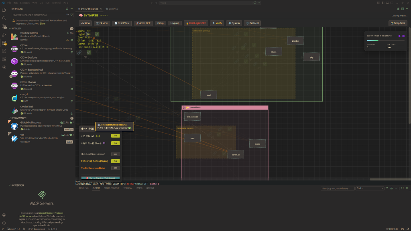Open gear settings for Gruvbox Material extension
The image size is (411, 231).
pos(72,40)
